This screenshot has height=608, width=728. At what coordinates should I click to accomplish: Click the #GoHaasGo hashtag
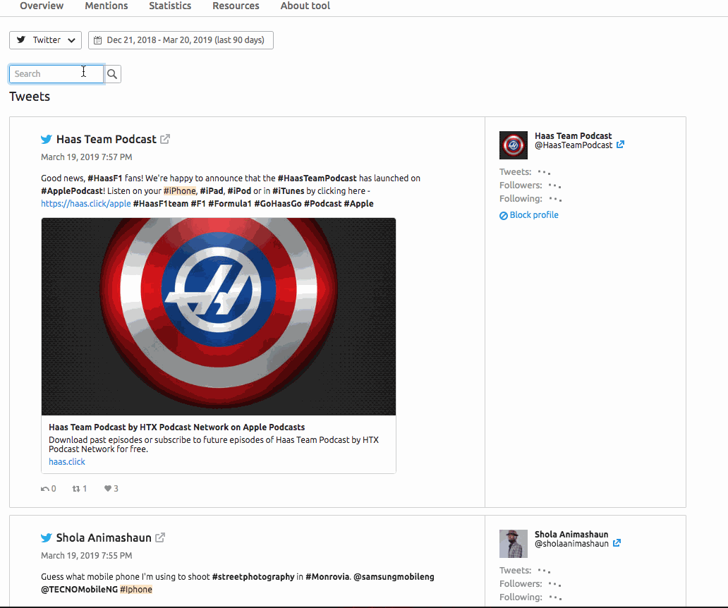278,203
